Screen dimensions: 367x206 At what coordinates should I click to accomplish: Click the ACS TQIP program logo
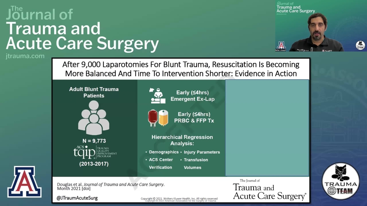point(94,152)
